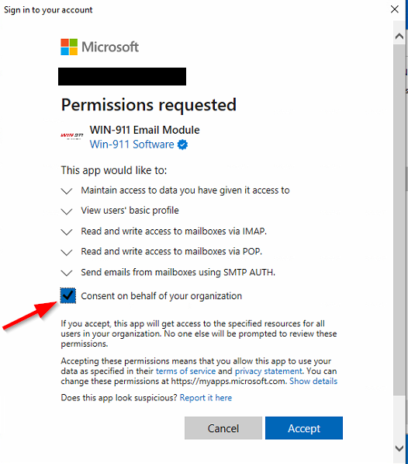
Task: Click the scrollbar down arrow
Action: [399, 448]
